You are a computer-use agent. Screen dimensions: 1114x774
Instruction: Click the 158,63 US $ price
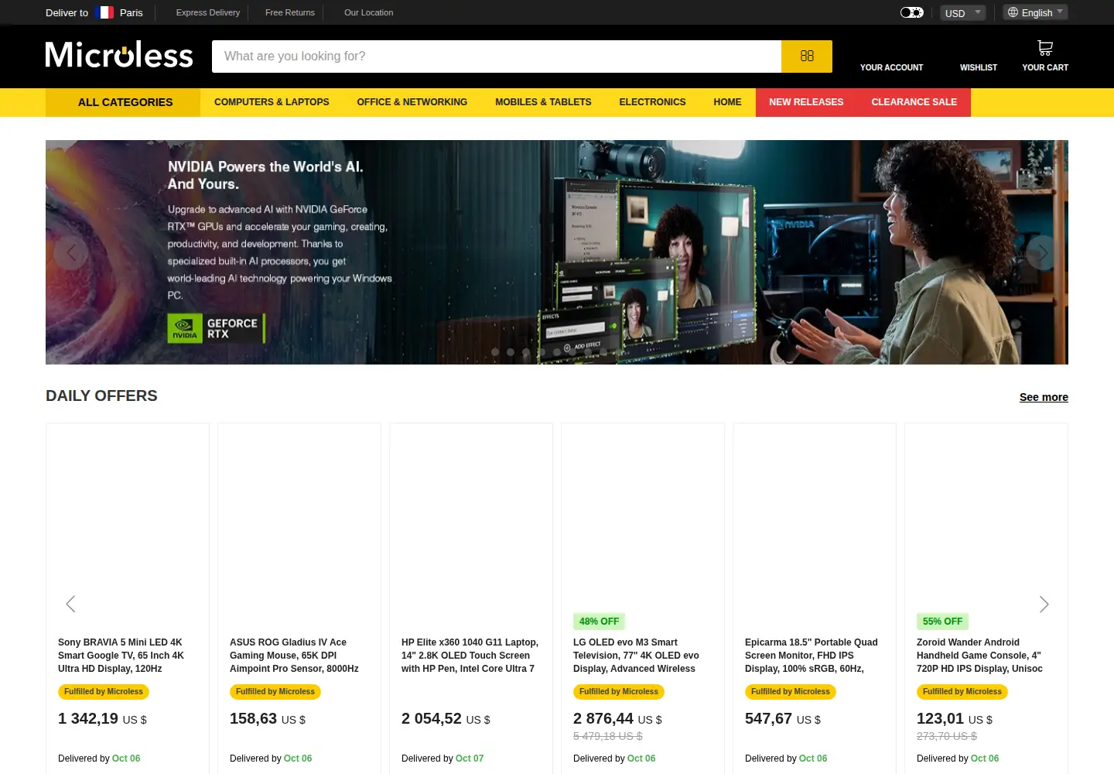[268, 719]
